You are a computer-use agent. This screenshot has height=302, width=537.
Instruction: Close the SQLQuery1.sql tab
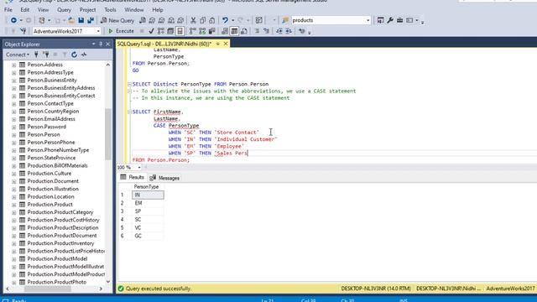coord(226,44)
